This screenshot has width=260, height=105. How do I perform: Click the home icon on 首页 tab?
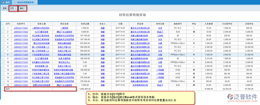tap(3, 2)
